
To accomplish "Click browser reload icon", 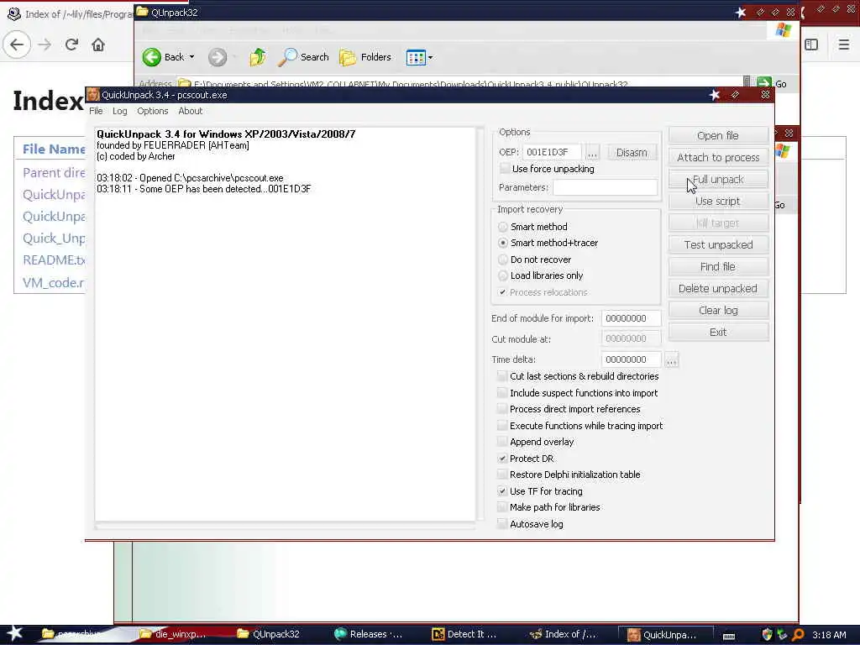I will [71, 45].
